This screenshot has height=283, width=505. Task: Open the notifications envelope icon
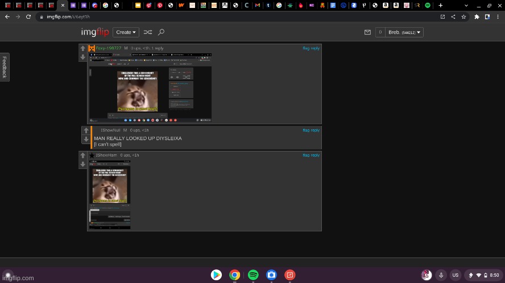pos(368,32)
